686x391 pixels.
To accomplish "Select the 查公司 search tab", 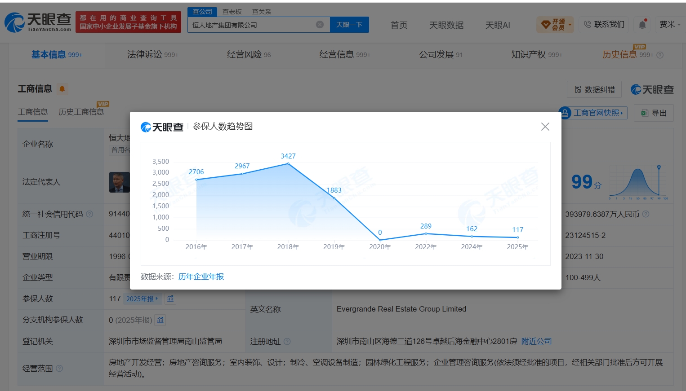I will [x=202, y=12].
